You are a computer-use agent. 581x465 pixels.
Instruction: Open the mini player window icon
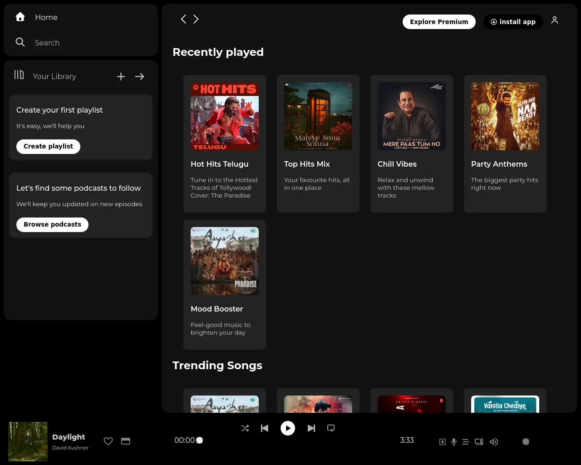(126, 441)
